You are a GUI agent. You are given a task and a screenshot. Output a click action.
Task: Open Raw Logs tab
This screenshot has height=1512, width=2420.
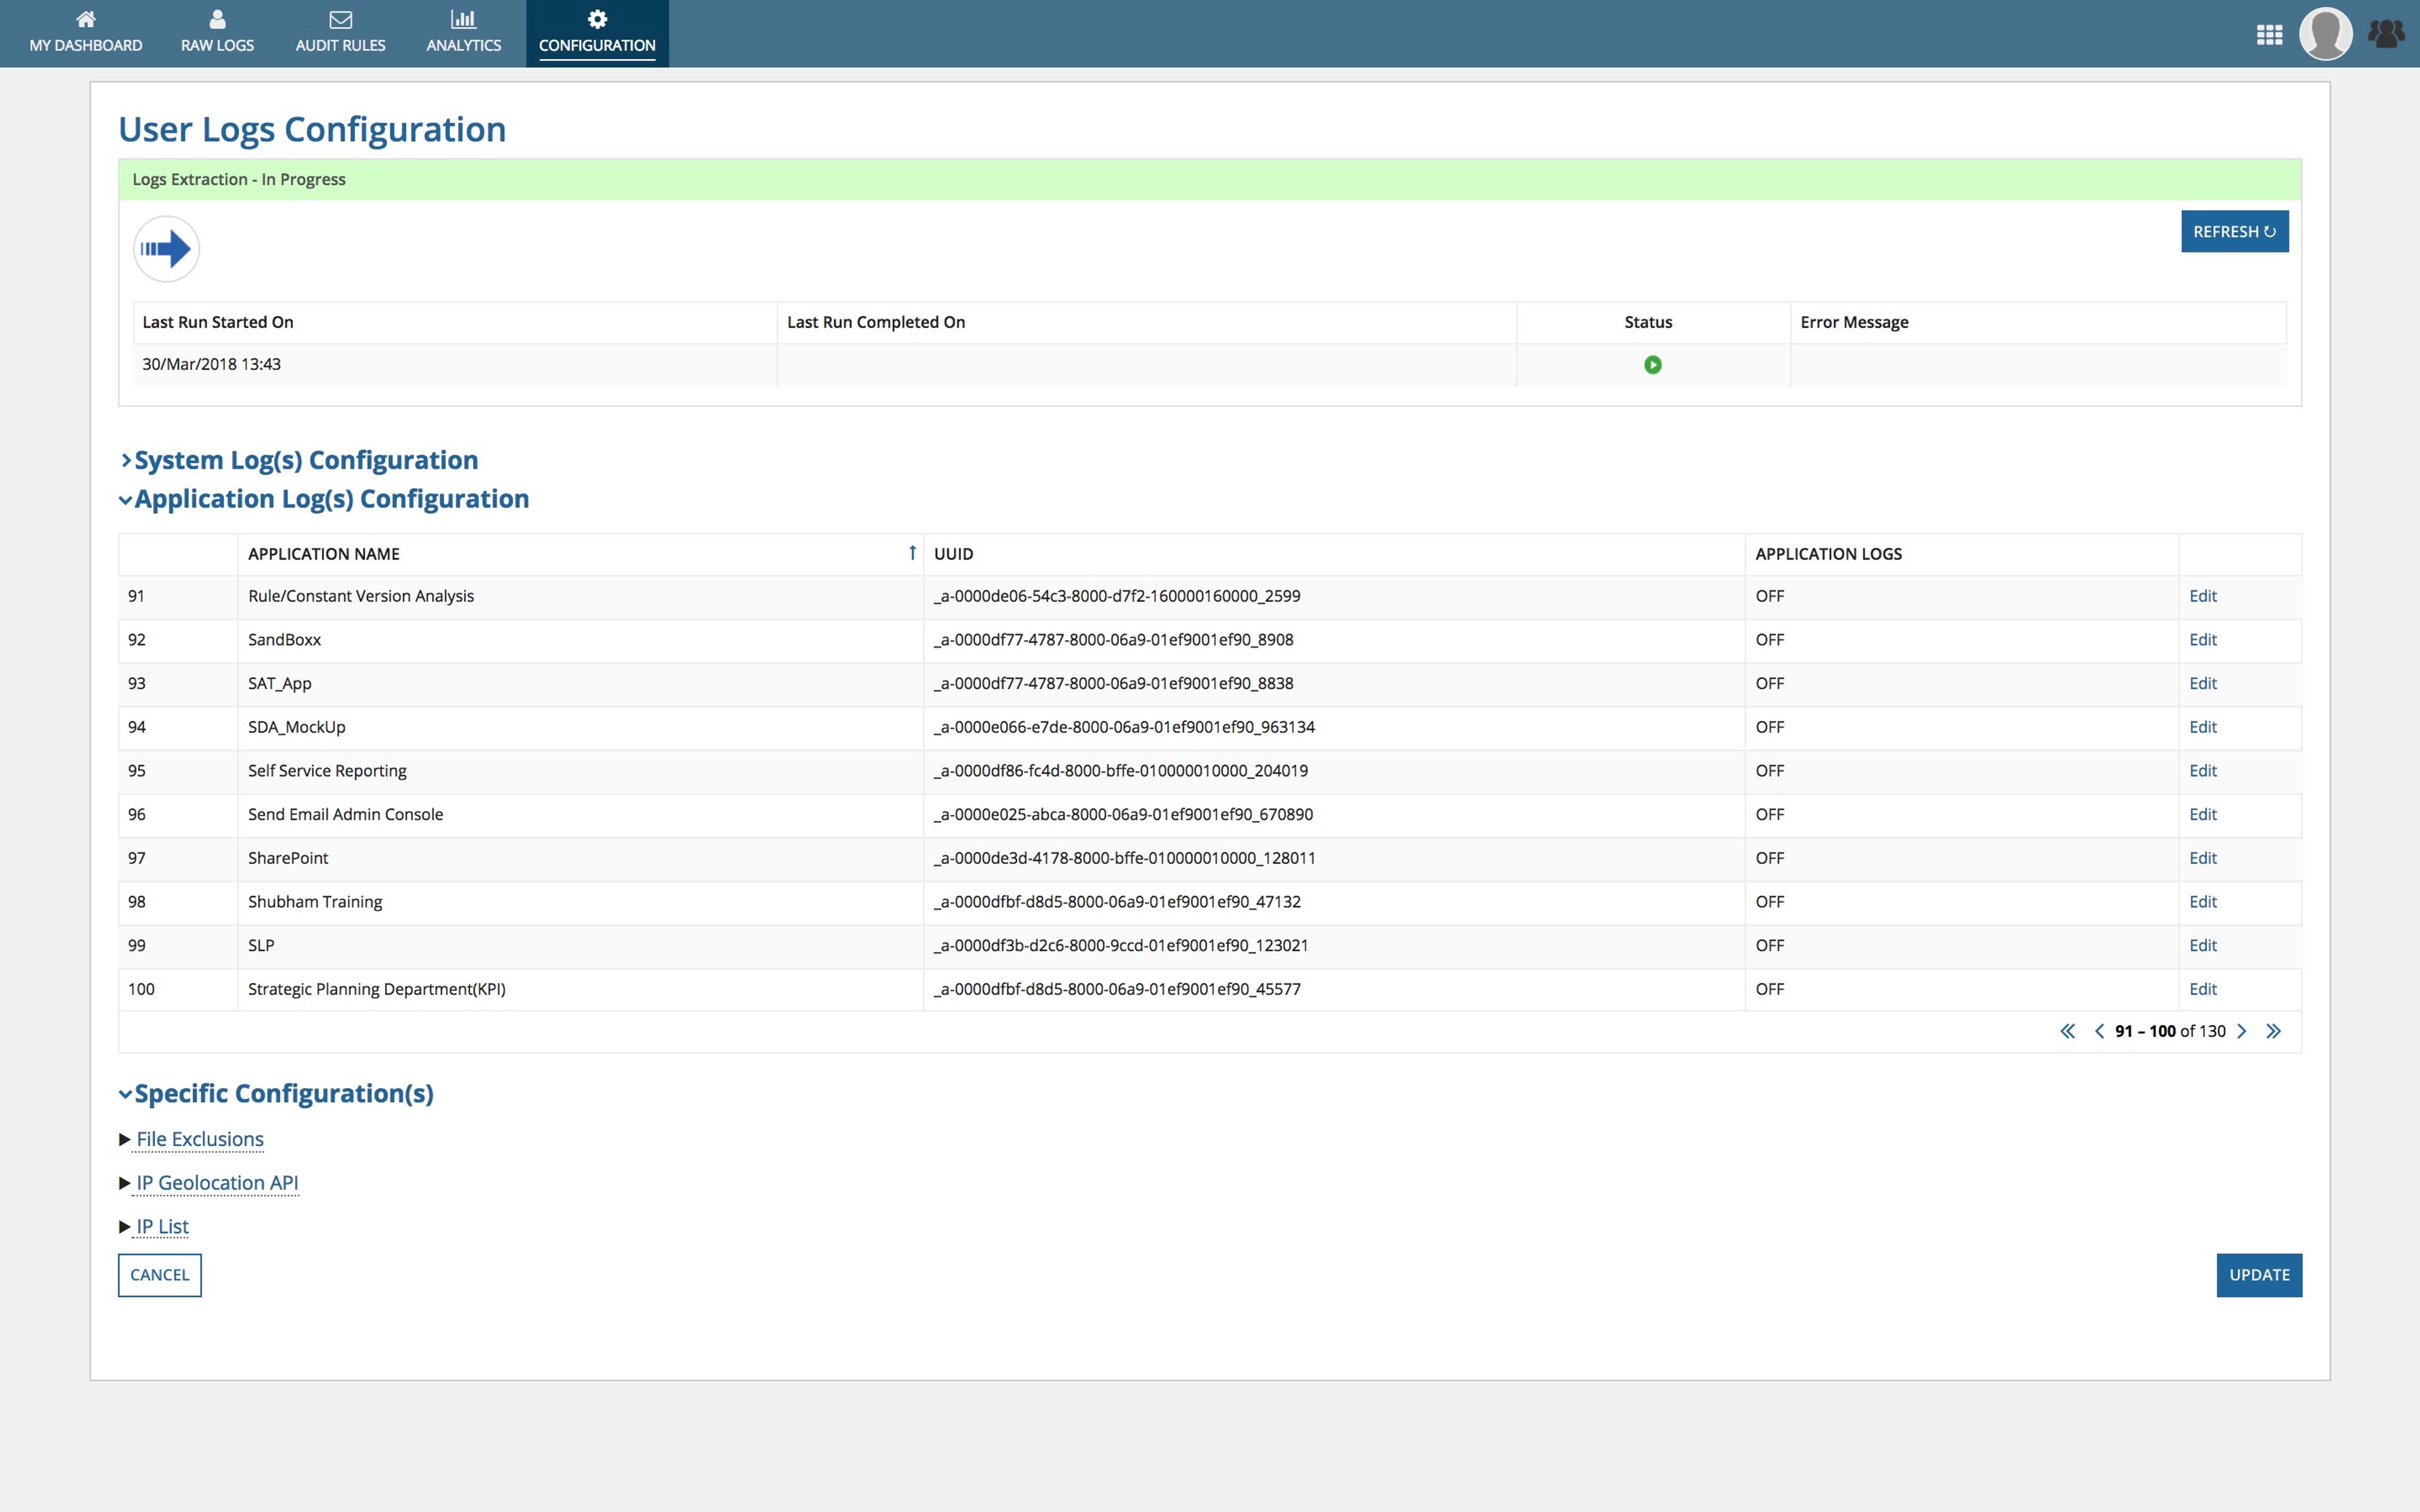point(217,34)
